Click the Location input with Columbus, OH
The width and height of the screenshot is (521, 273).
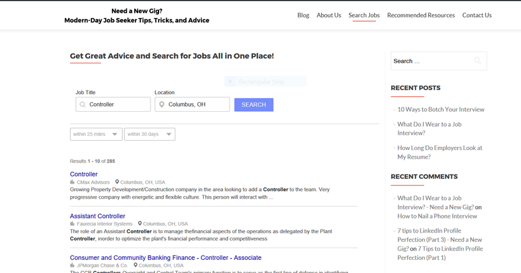[192, 104]
